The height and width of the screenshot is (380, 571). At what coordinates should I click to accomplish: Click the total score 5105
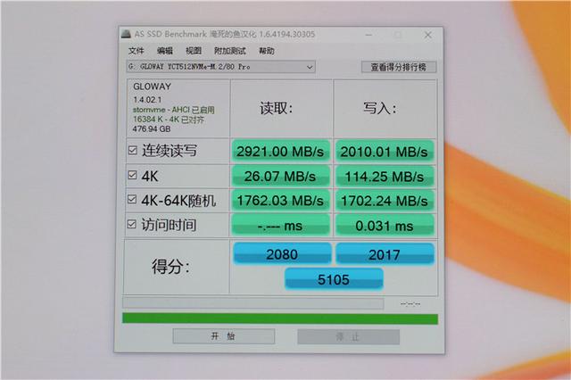pyautogui.click(x=334, y=279)
